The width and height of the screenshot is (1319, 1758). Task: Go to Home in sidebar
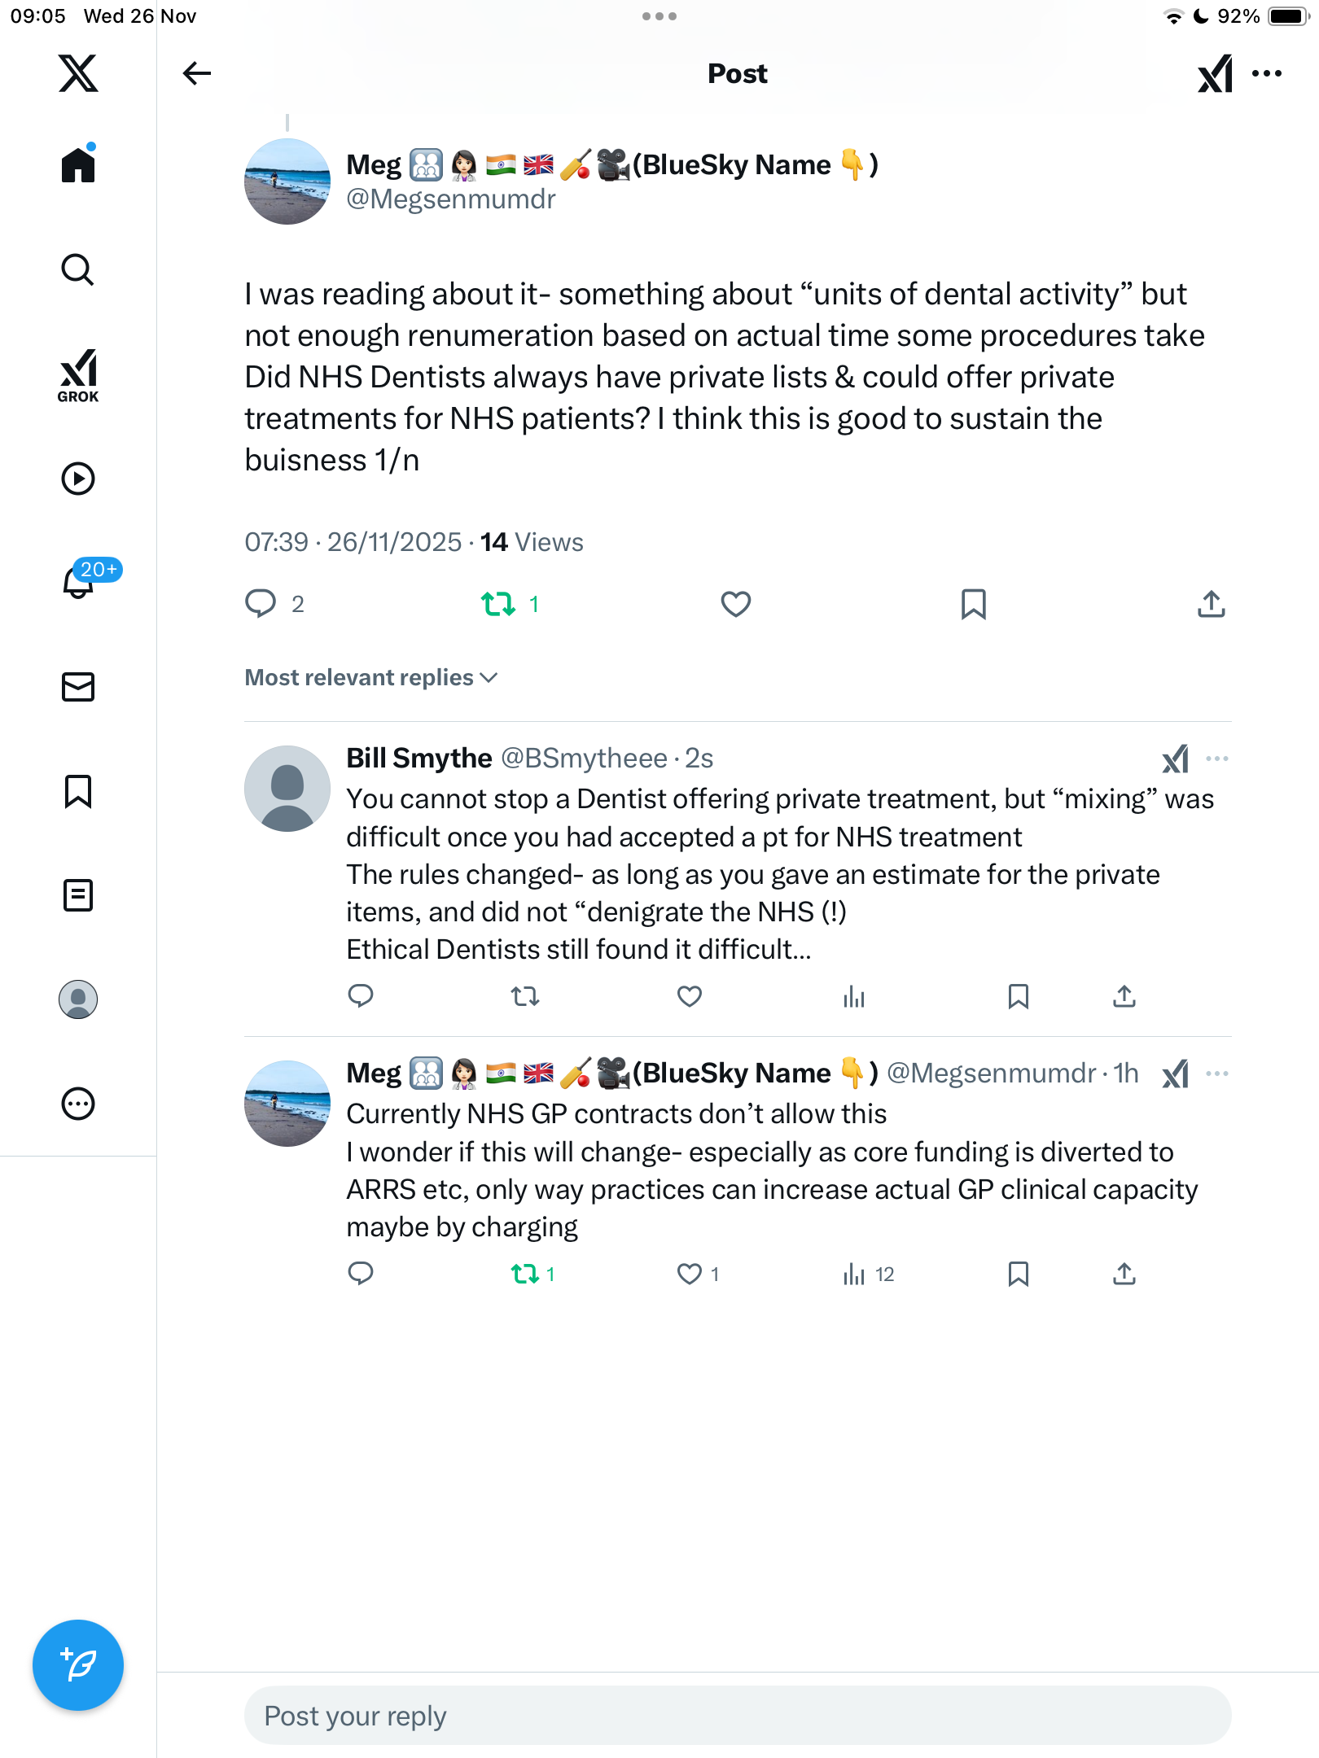(x=78, y=165)
